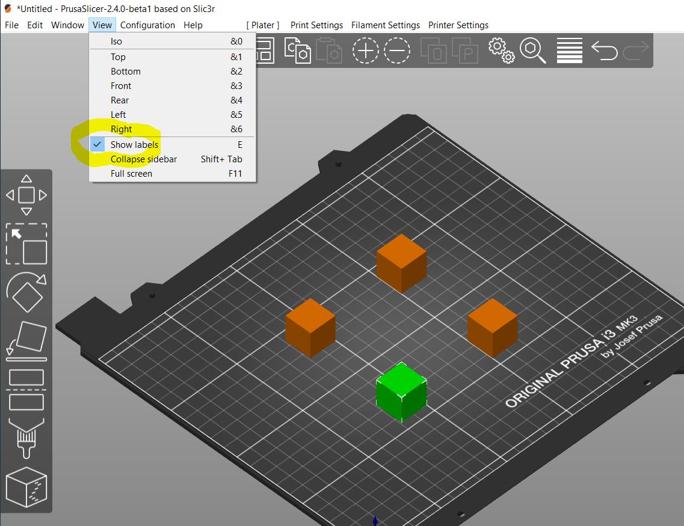Select the Rotate tool

click(26, 293)
